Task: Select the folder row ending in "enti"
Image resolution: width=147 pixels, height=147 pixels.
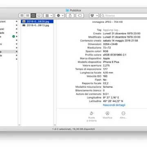Action: tap(9, 29)
